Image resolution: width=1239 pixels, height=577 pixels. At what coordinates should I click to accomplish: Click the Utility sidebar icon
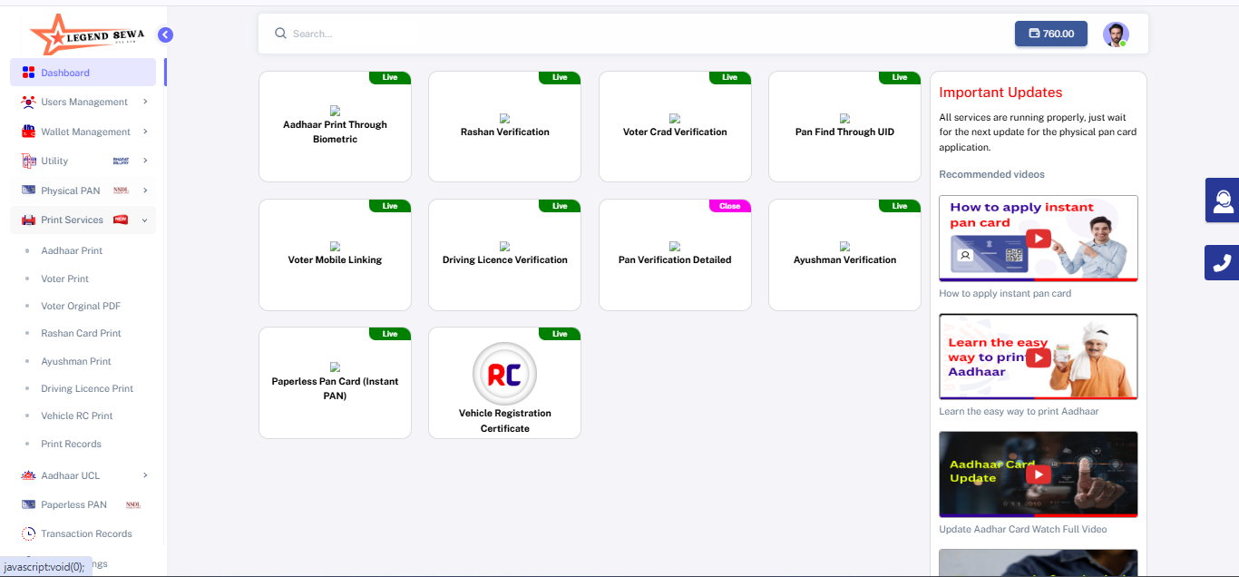pyautogui.click(x=28, y=161)
